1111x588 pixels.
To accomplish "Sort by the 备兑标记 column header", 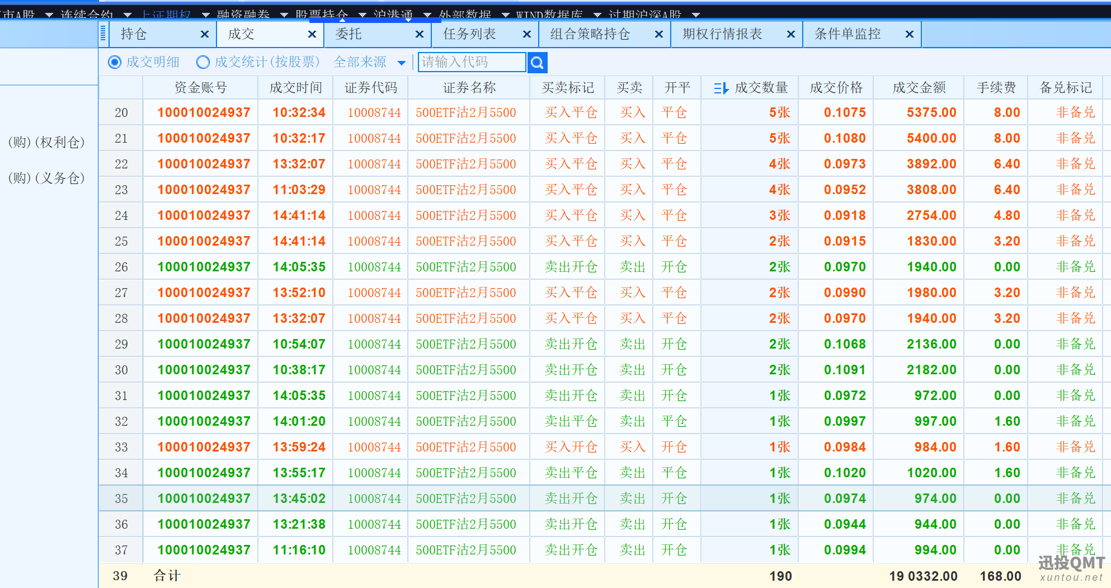I will click(x=1066, y=88).
